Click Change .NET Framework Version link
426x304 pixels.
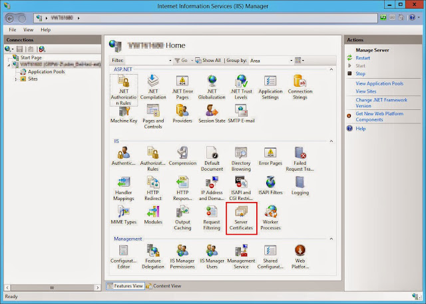[x=381, y=103]
